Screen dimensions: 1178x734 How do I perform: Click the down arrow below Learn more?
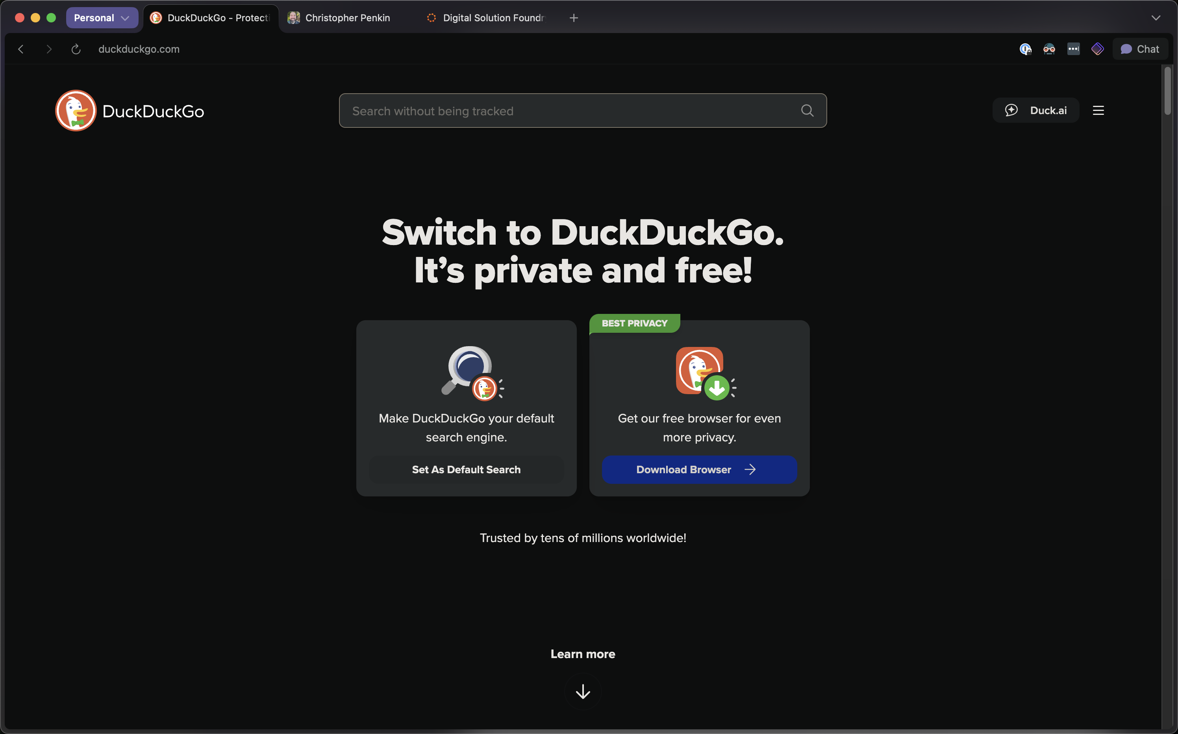582,691
